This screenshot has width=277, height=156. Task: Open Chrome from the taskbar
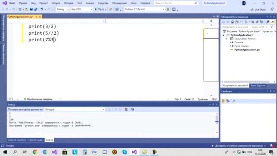pos(35,152)
